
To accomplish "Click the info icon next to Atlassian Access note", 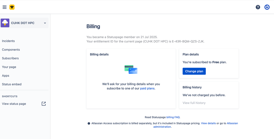I will 89,123.
